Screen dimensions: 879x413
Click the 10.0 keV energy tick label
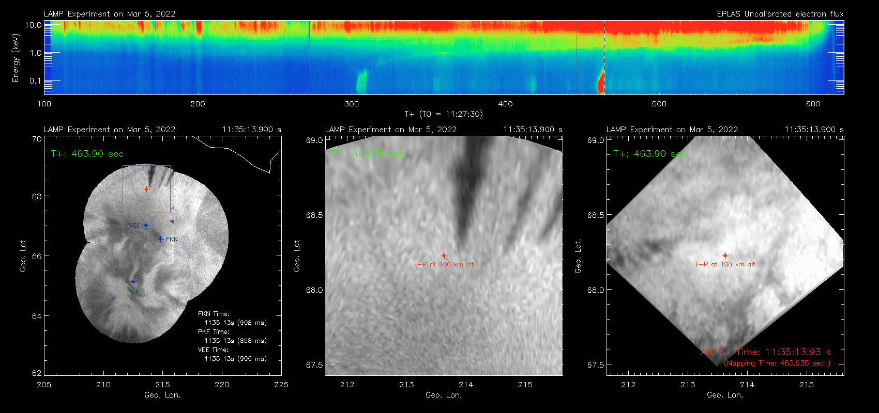point(34,25)
